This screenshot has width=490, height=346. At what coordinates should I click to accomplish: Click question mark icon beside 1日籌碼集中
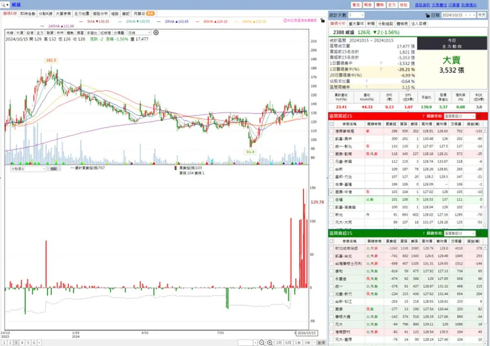tap(381, 64)
